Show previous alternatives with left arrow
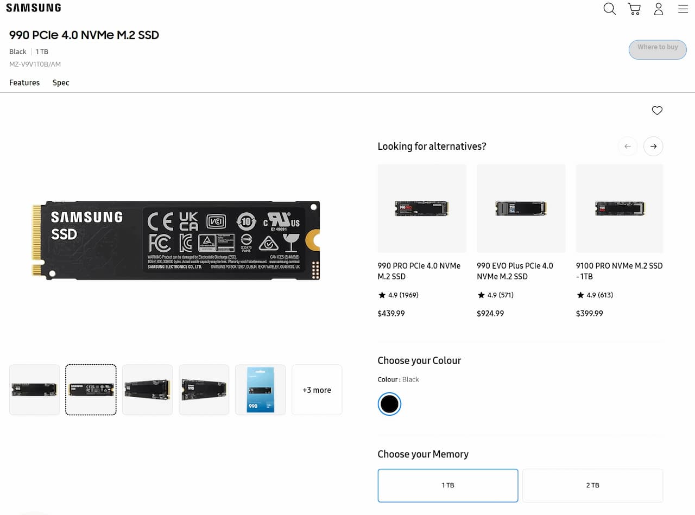Viewport: 695px width, 515px height. click(628, 147)
